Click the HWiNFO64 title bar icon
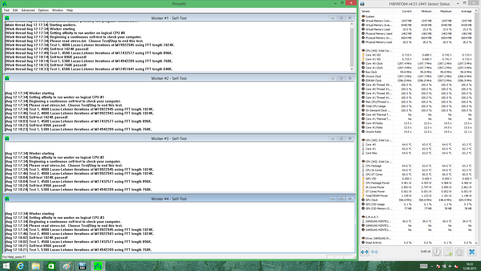Viewport: 481px width, 271px height. pyautogui.click(x=362, y=4)
